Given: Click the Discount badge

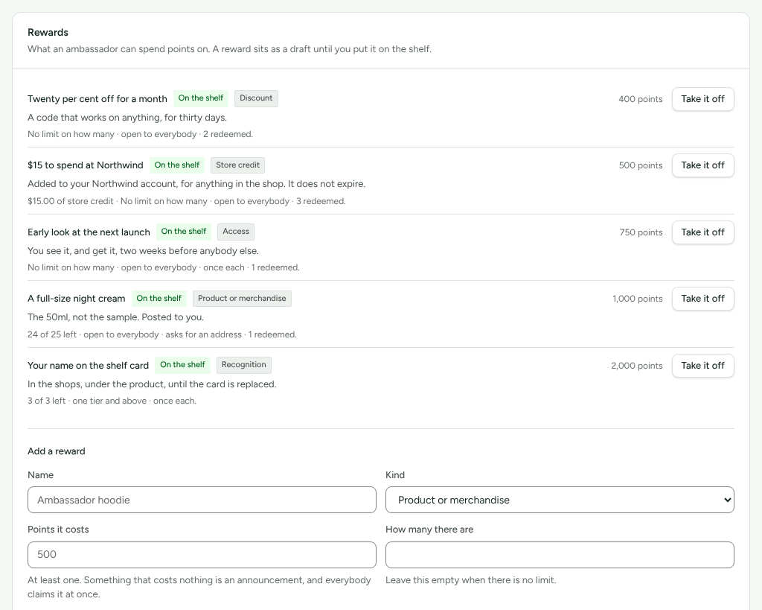Looking at the screenshot, I should click(x=256, y=98).
